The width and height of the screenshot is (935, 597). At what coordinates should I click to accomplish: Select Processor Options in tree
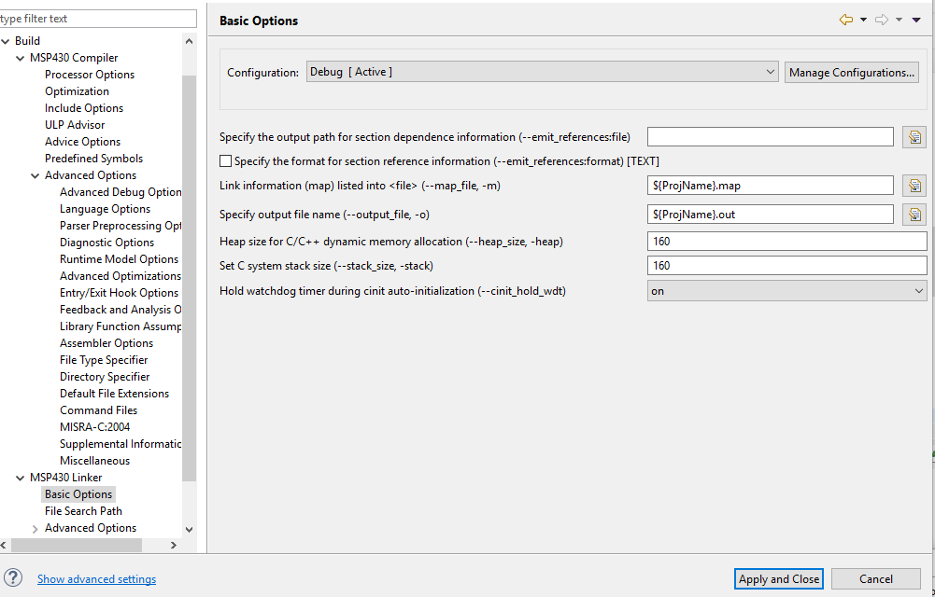[90, 75]
